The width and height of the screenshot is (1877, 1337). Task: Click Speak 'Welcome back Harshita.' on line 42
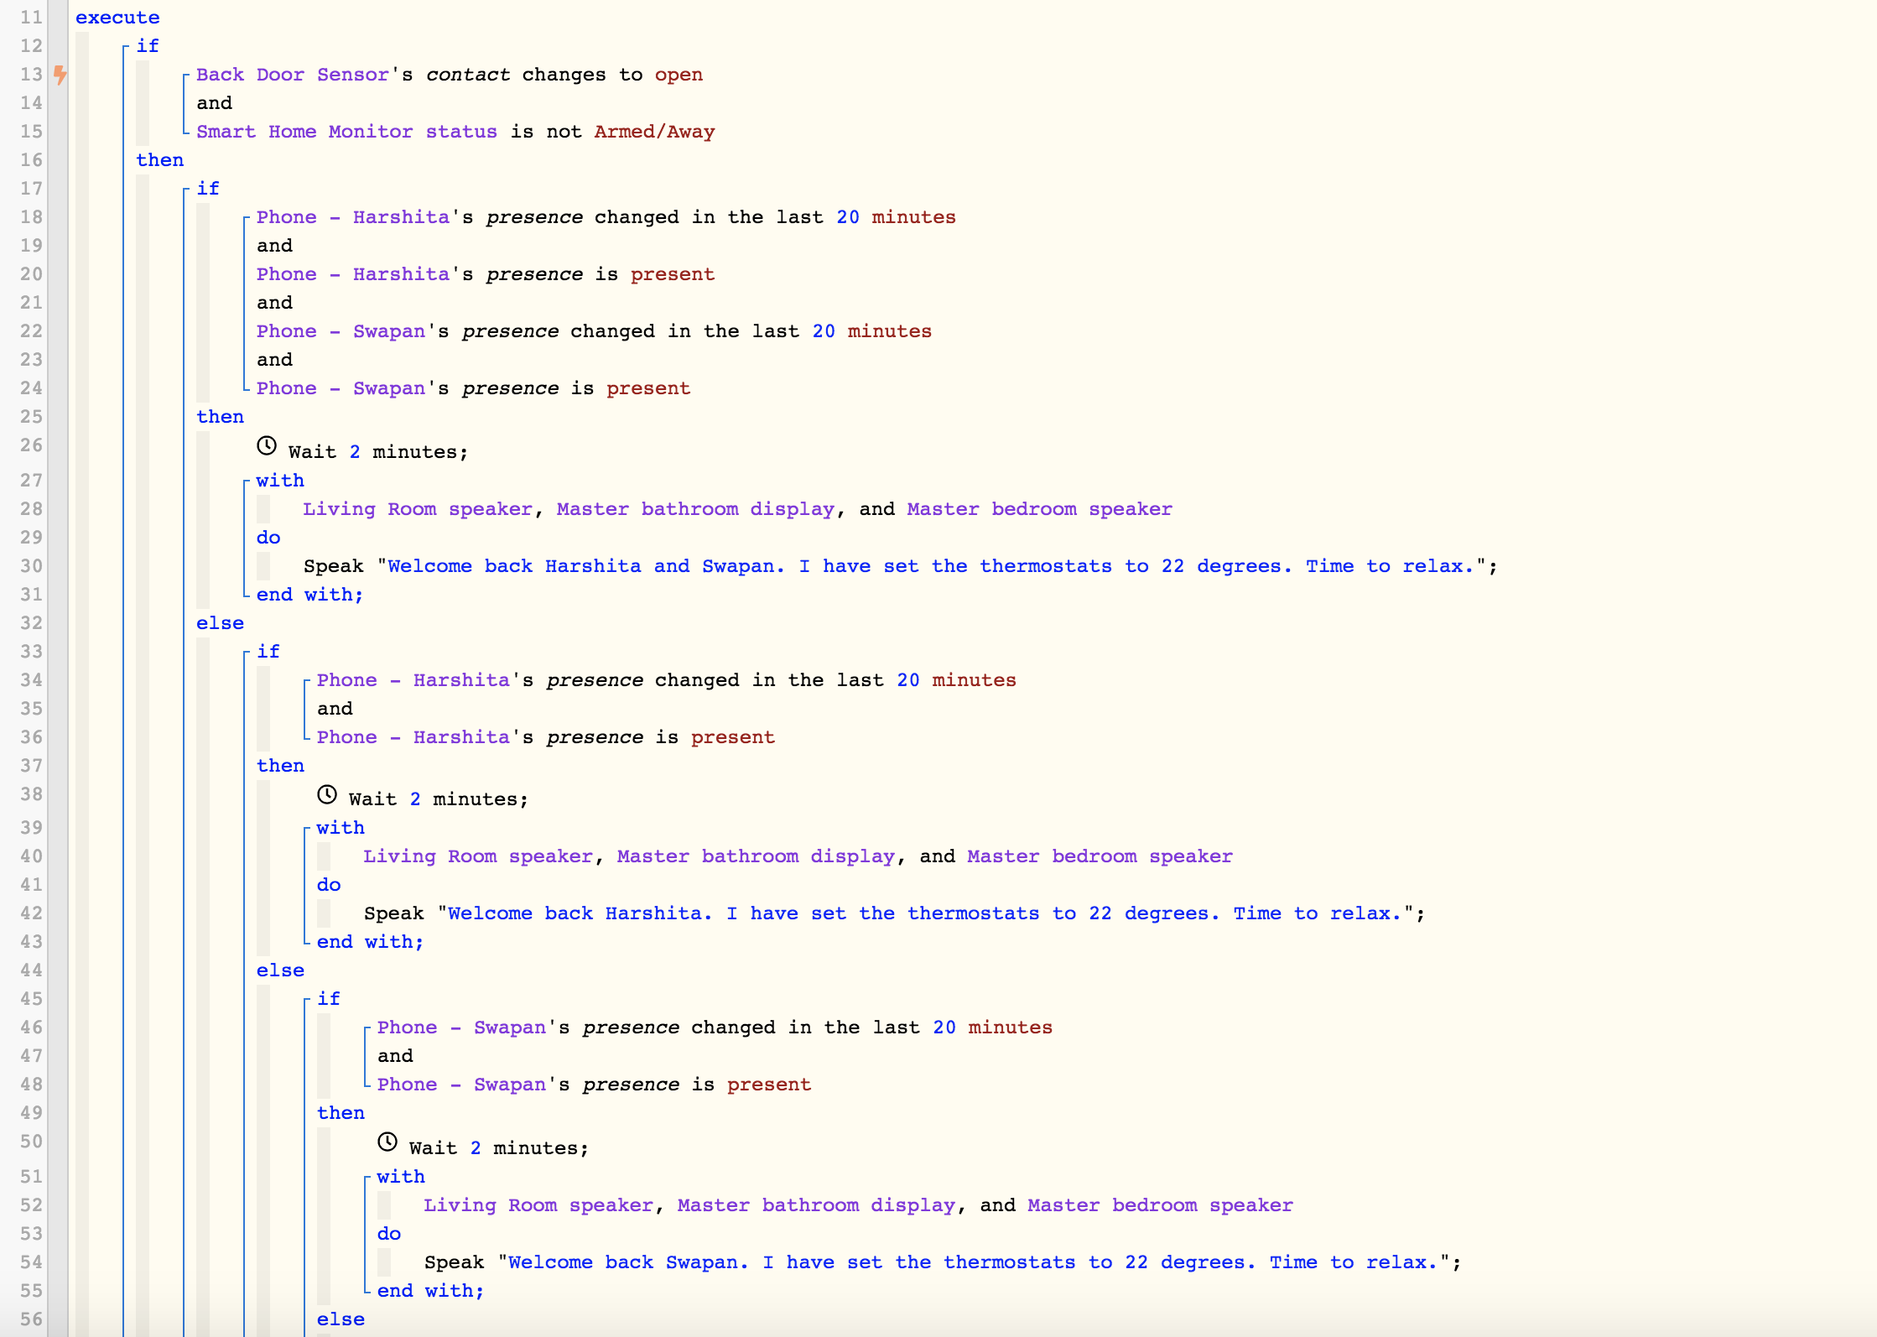click(x=895, y=913)
